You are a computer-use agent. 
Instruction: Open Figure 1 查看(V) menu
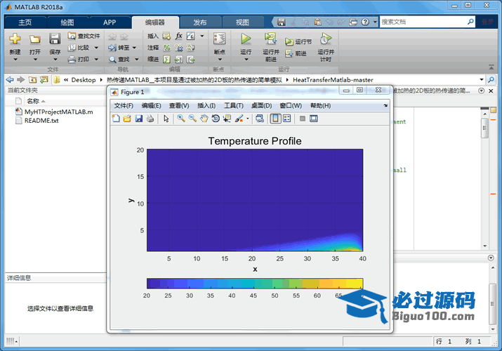point(179,105)
